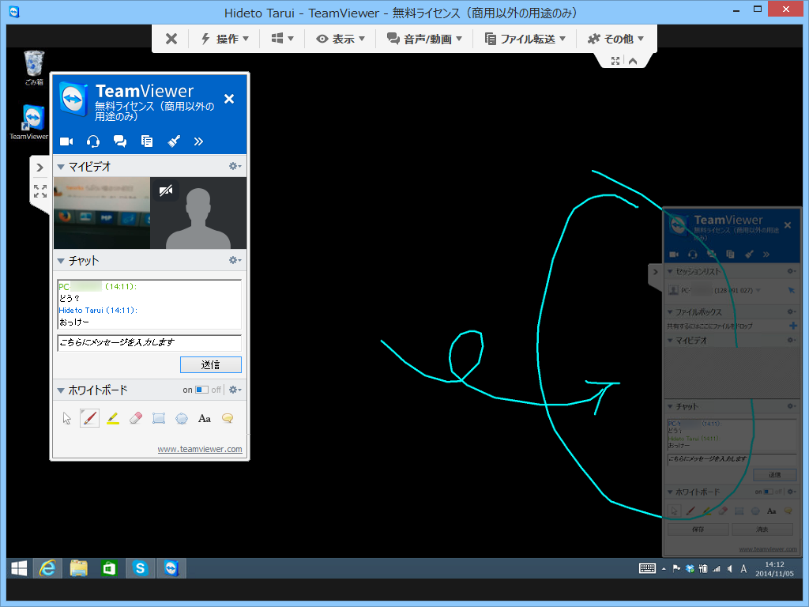
Task: Click the IME A input indicator
Action: (x=743, y=569)
